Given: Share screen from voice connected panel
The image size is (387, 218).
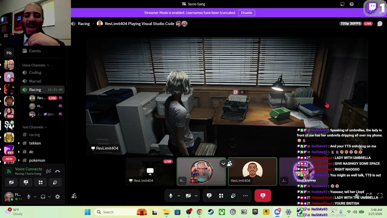Looking at the screenshot, I should click(x=26, y=182).
